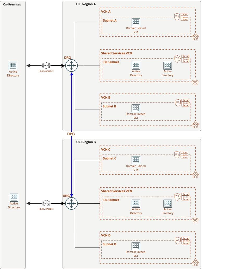Click the OCI Region B title label
This screenshot has width=235, height=269.
click(x=86, y=142)
